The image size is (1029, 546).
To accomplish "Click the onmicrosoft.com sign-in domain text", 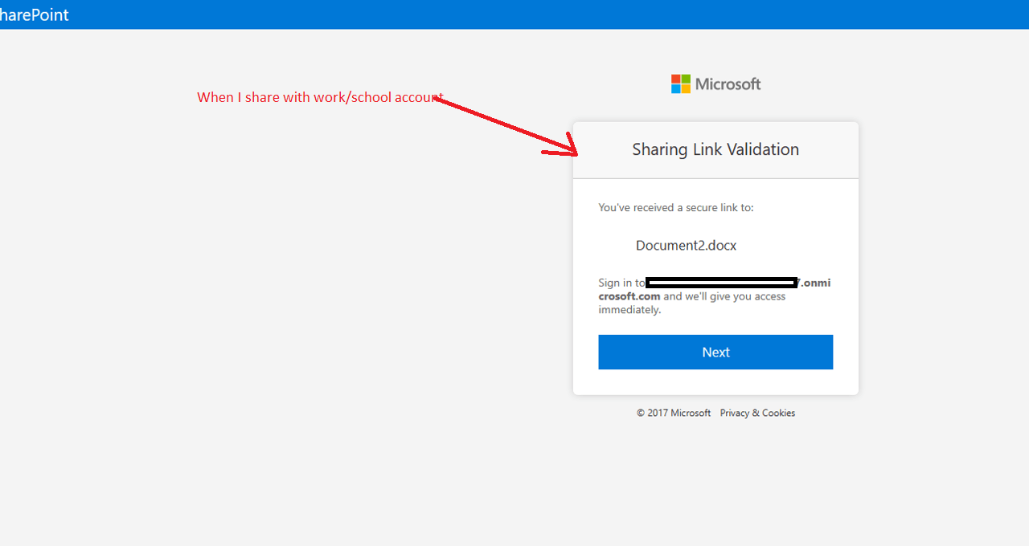I will [715, 289].
